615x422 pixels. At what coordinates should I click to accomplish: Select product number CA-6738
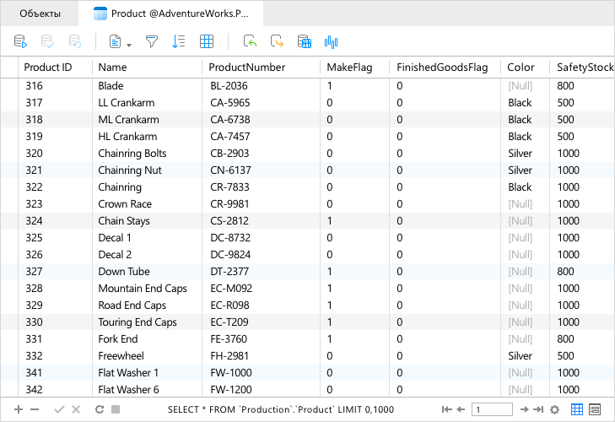coord(261,119)
